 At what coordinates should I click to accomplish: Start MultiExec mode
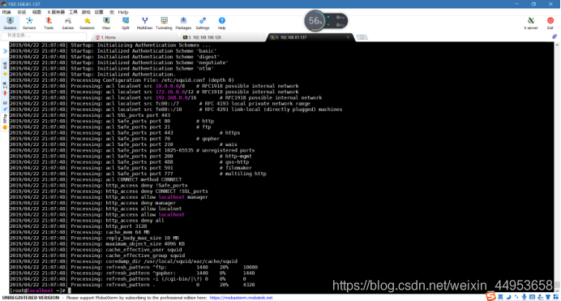click(x=144, y=24)
